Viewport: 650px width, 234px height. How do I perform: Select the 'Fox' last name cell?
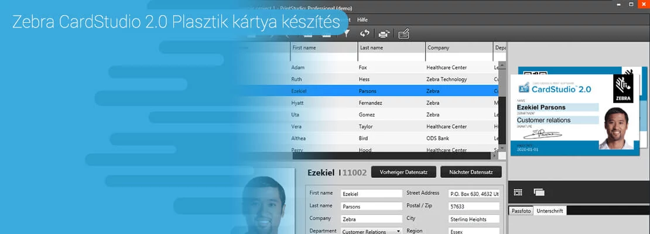pos(362,67)
